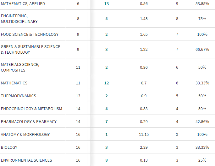Click Endocrinology & Metabolism count link

click(x=106, y=109)
